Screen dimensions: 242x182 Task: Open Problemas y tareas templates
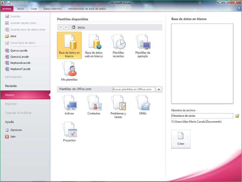[118, 107]
